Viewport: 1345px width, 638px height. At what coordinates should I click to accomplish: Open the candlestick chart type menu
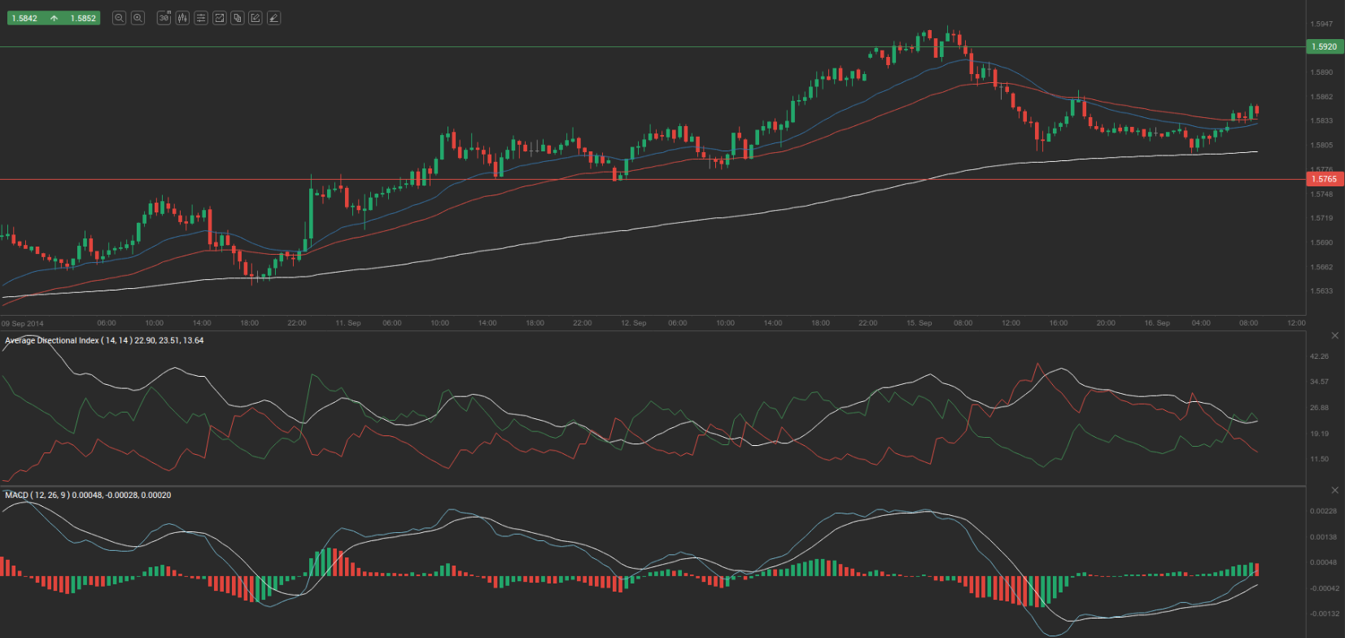click(x=182, y=18)
